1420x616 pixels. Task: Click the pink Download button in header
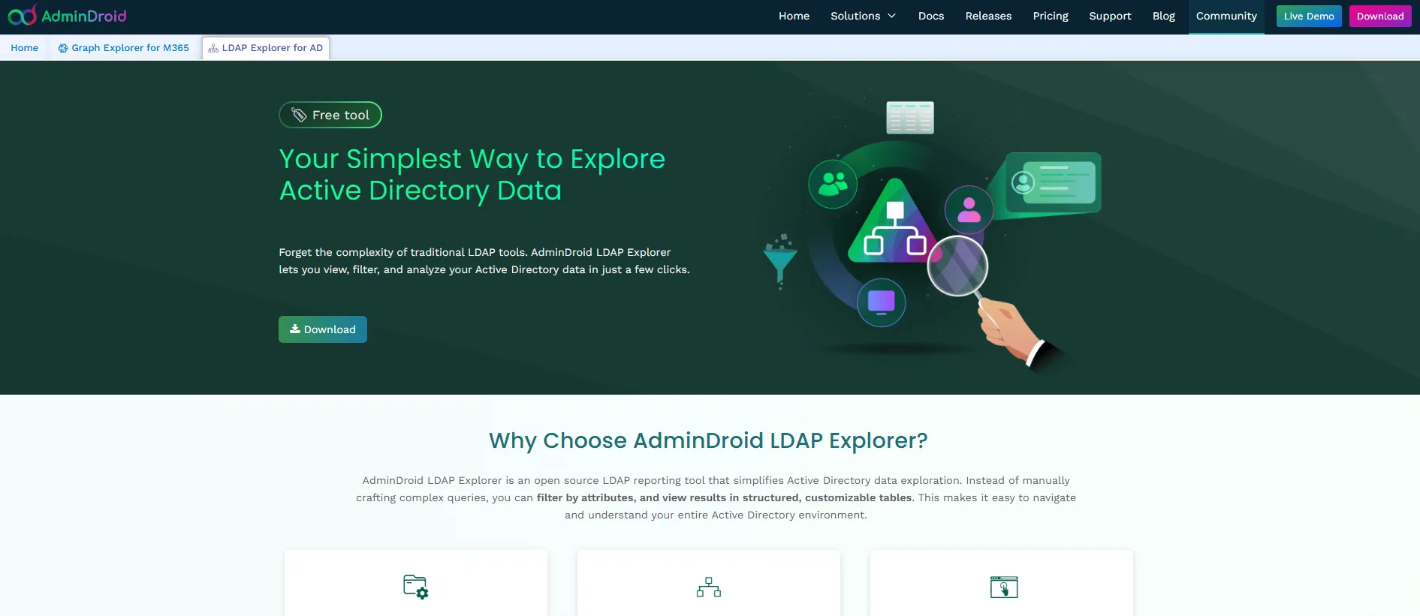click(x=1379, y=16)
